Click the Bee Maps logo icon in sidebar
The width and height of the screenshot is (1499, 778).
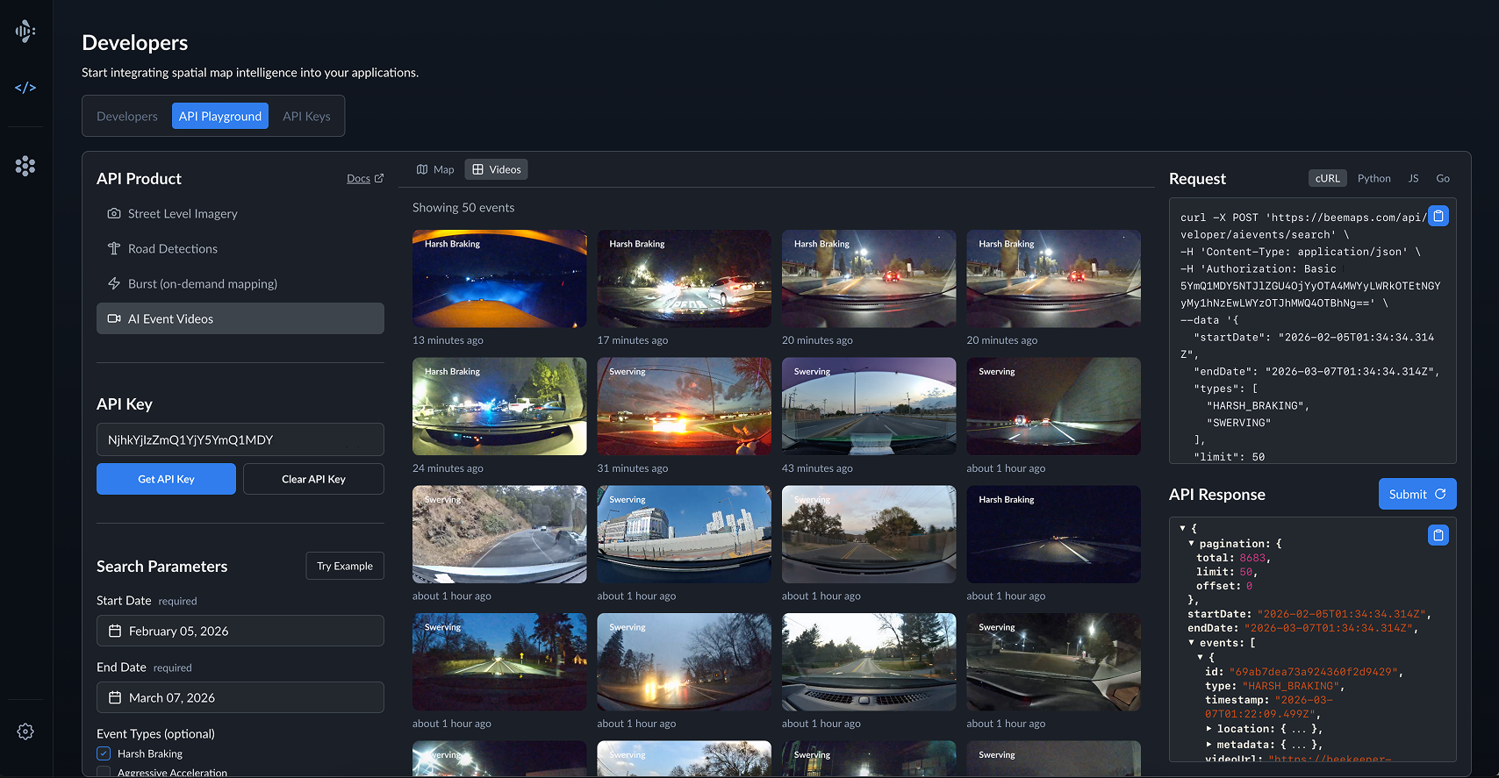(25, 32)
